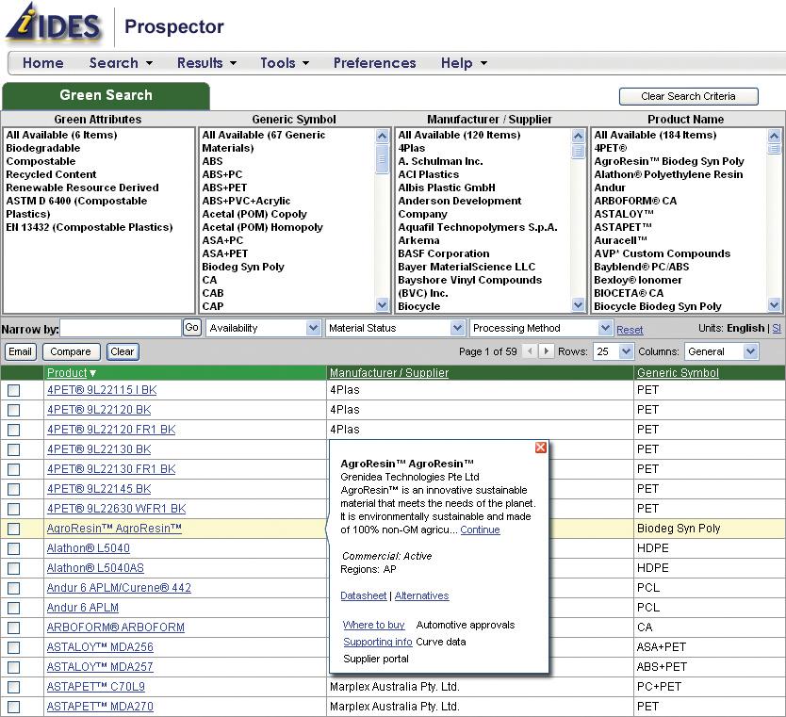Select Bayblend PC/ABS product name
Image resolution: width=786 pixels, height=717 pixels.
coord(642,267)
